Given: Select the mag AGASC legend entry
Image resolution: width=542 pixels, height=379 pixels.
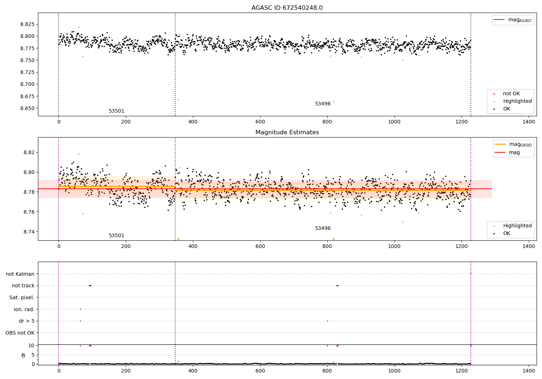Looking at the screenshot, I should pos(513,20).
